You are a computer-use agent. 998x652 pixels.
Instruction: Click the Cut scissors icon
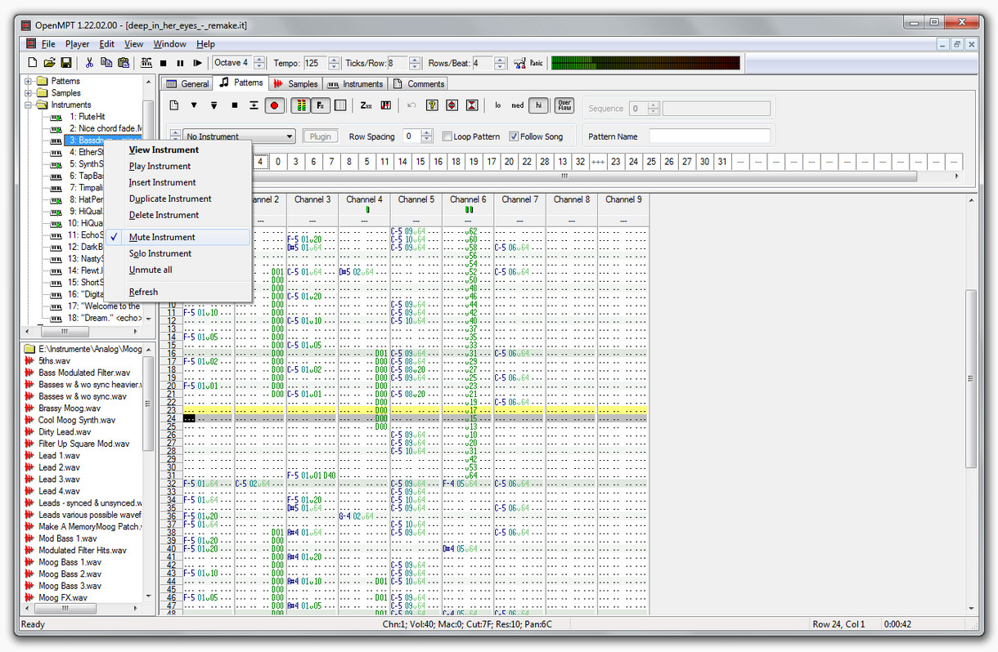tap(89, 63)
